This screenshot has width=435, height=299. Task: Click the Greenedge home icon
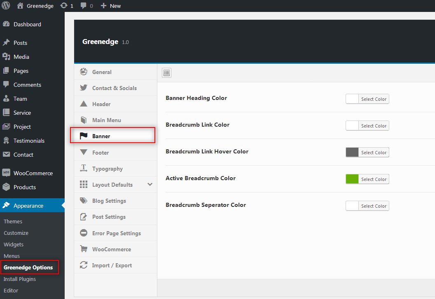click(20, 5)
